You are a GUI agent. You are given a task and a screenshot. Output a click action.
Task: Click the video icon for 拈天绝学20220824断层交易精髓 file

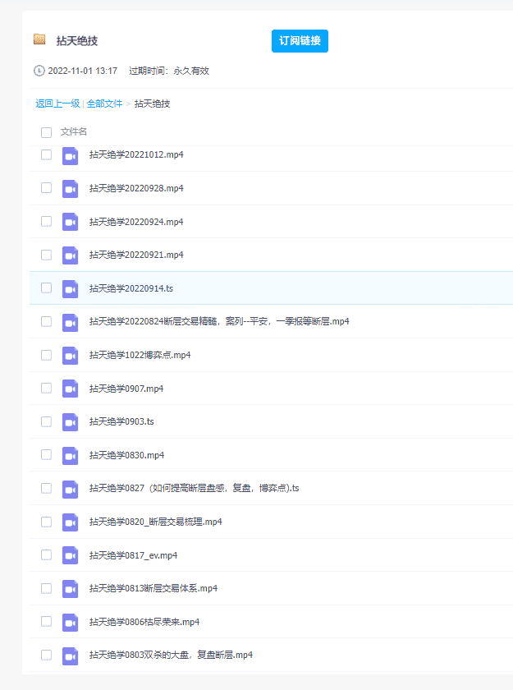[x=70, y=323]
